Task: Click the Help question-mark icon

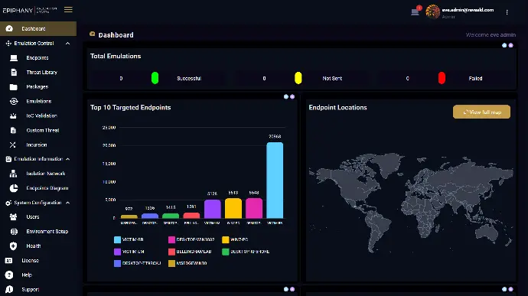Action: coord(9,275)
